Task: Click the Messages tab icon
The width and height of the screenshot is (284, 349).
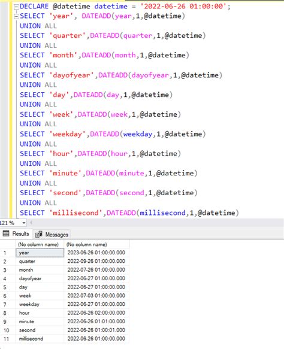Action: [x=39, y=234]
